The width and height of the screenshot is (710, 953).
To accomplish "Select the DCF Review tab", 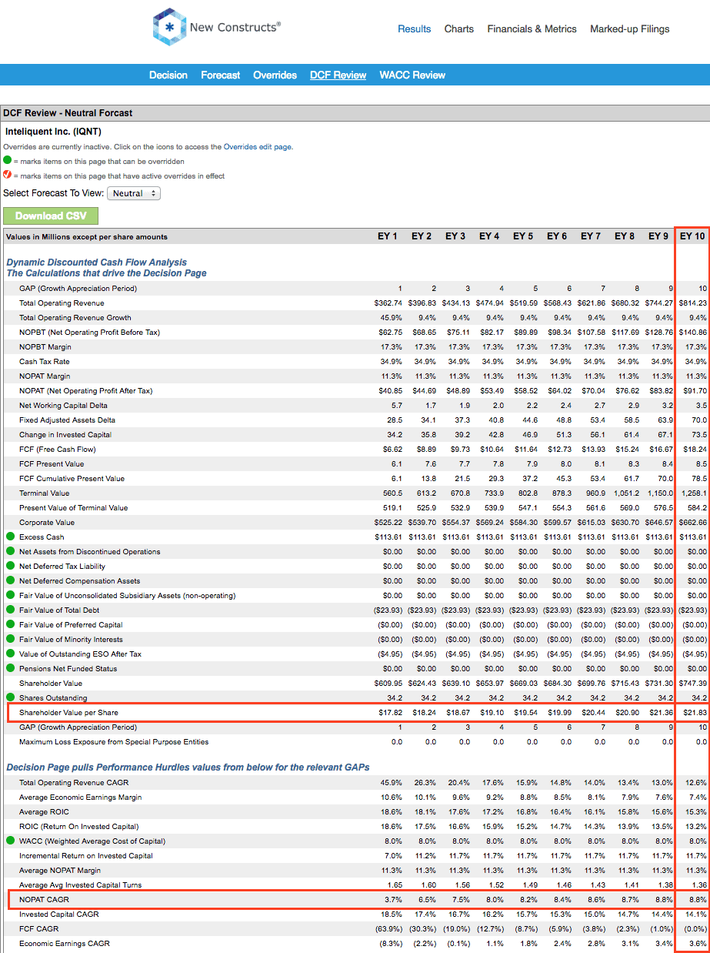I will [338, 75].
